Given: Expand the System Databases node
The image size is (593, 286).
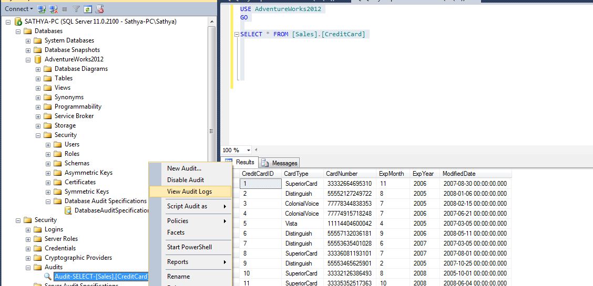Looking at the screenshot, I should click(x=28, y=41).
